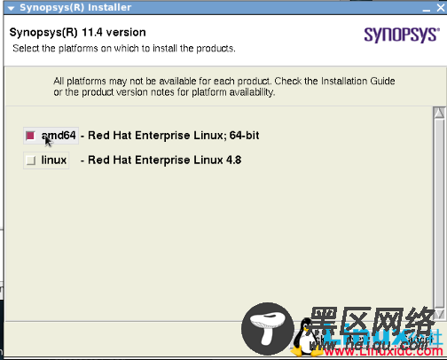Click the 'All platforms may not be available' note
Screen dimensions: 447x360
(224, 87)
